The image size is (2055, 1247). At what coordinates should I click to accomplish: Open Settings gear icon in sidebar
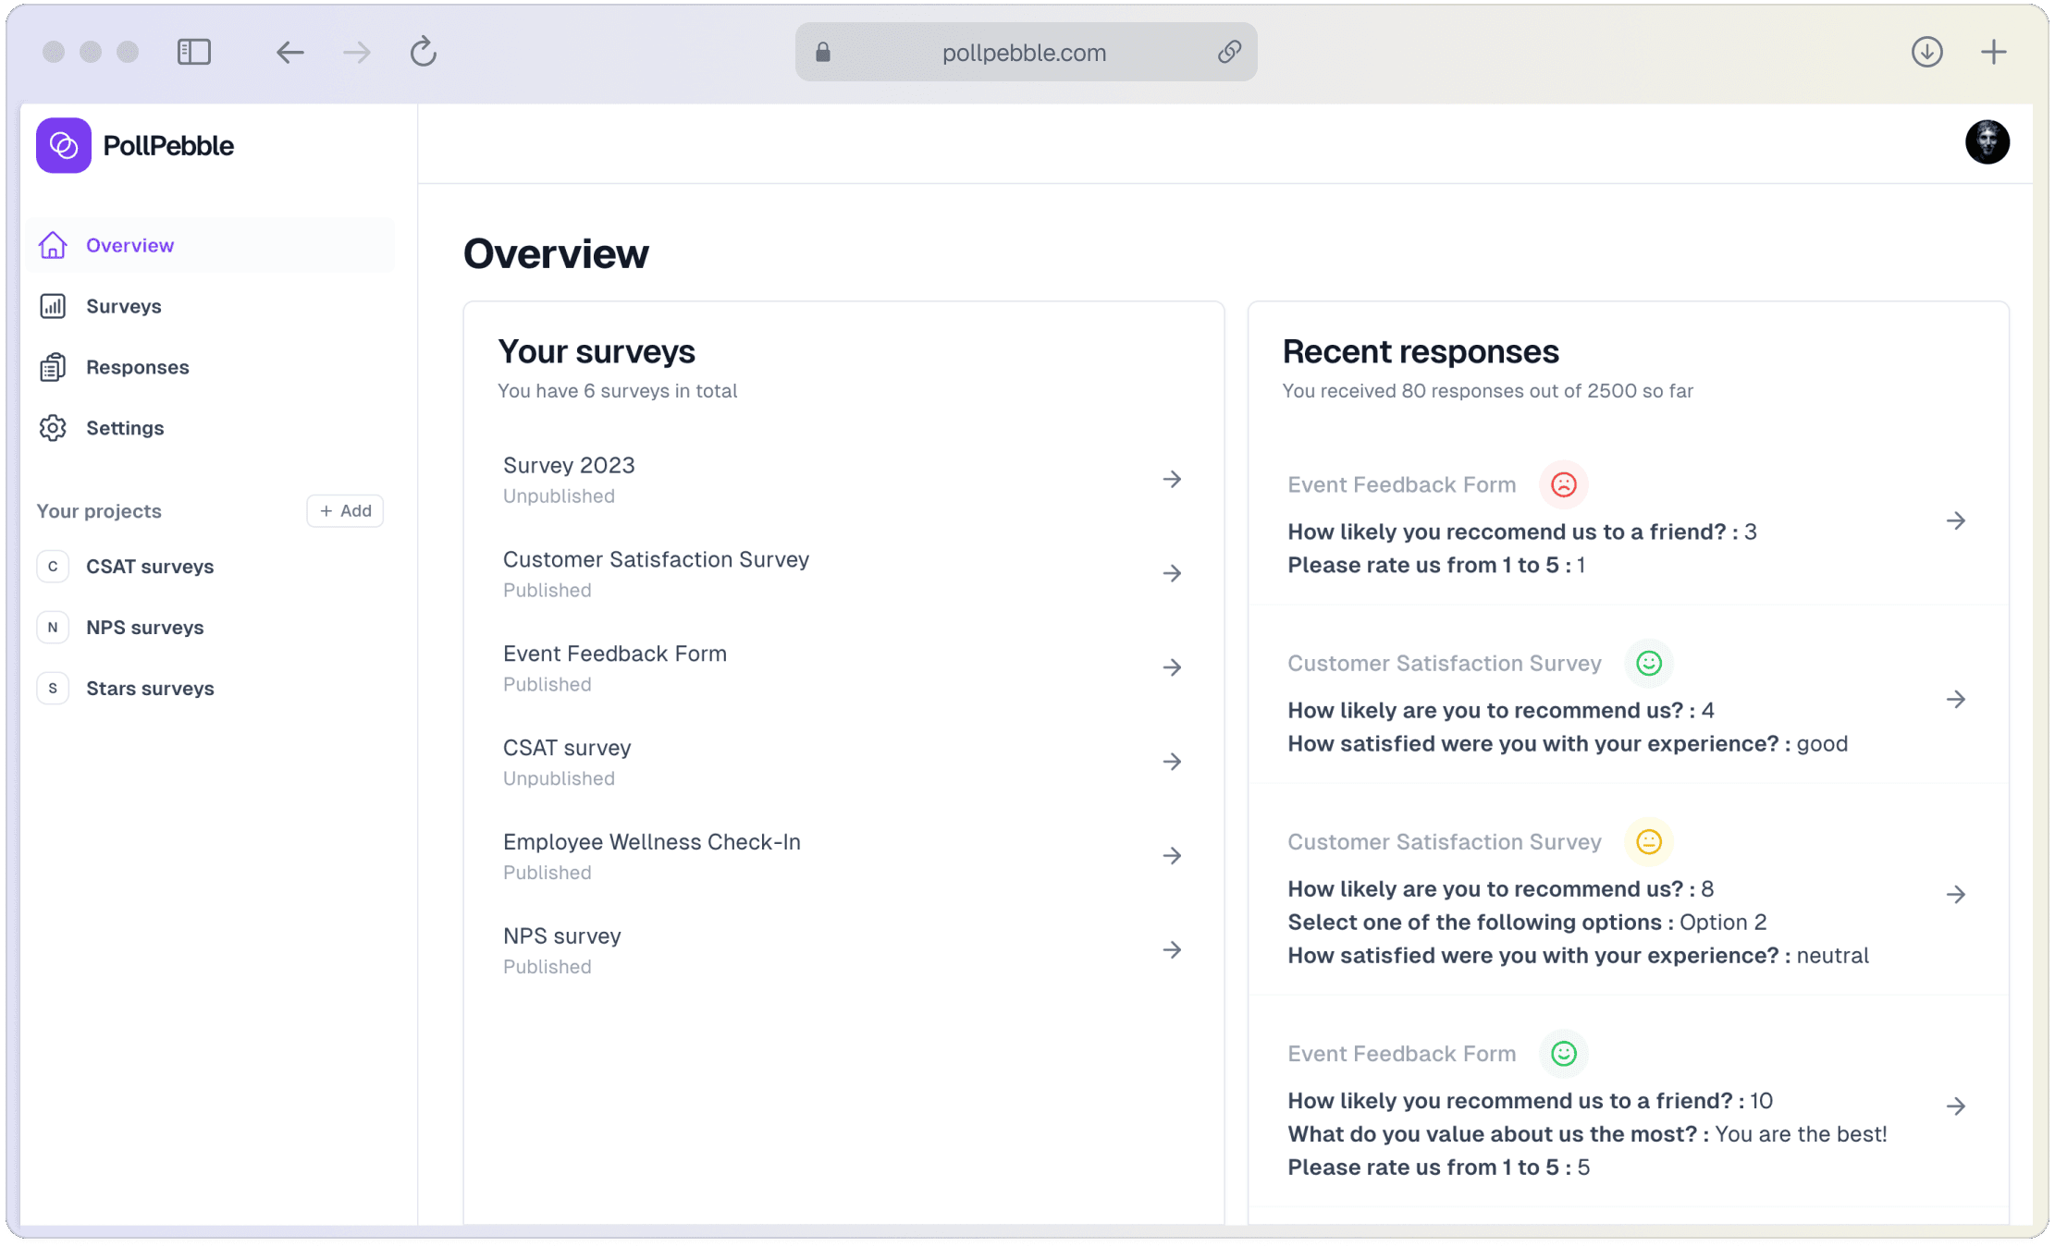pos(53,428)
